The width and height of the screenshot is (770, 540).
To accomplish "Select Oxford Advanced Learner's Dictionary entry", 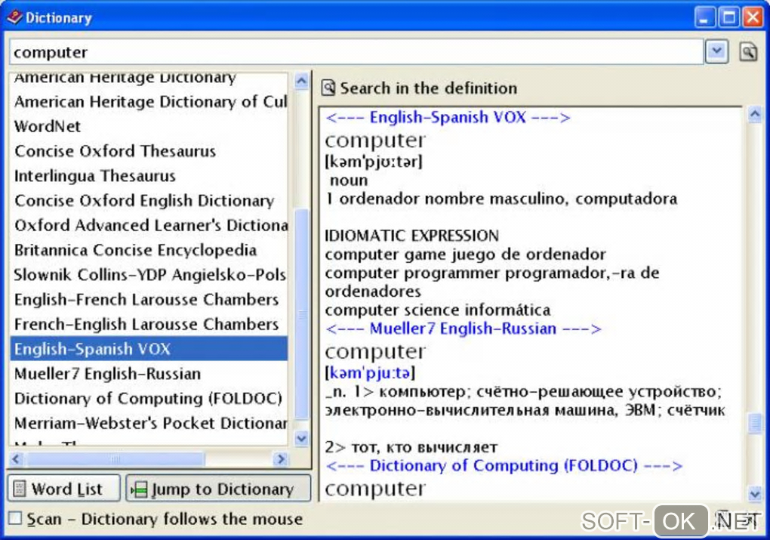I will pos(148,225).
